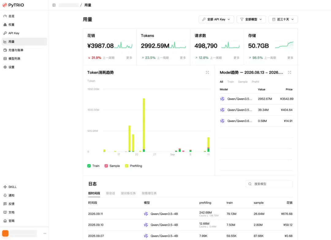Click the ¥3987.08 spend total

[x=101, y=46]
